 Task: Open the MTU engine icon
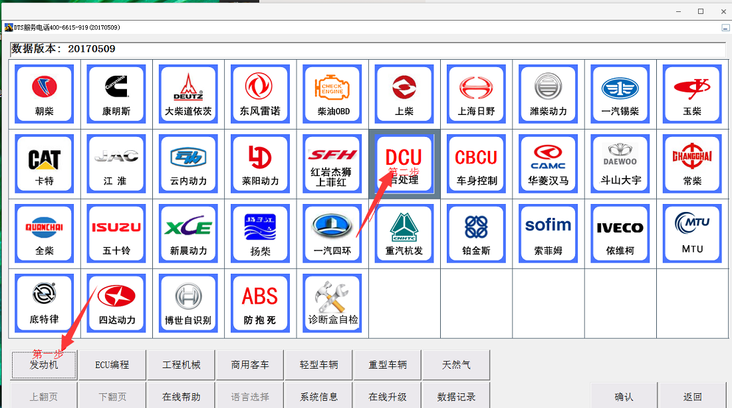tap(692, 233)
